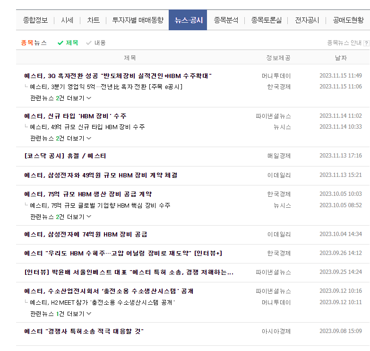This screenshot has width=370, height=351.
Task: Click provider 머니투데이 on the 3Q 흑자전환 row
Action: 276,76
